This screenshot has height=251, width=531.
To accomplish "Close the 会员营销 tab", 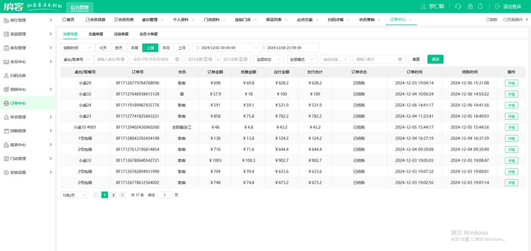I will 379,20.
